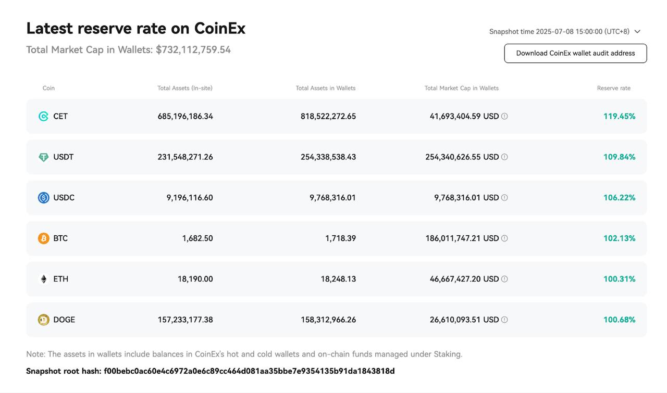
Task: Click the CET coin logo icon
Action: click(44, 117)
